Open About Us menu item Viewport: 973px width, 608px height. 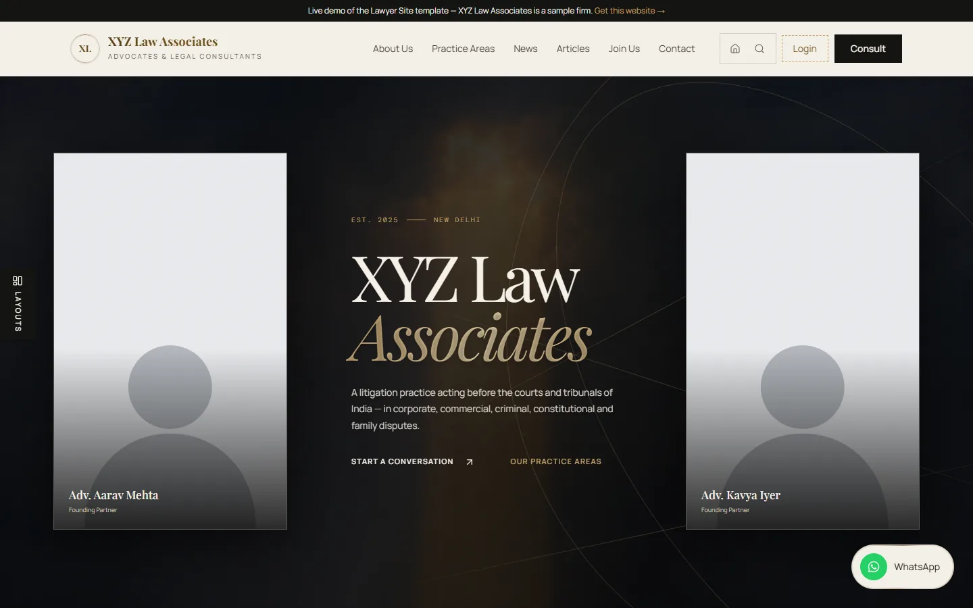click(393, 49)
